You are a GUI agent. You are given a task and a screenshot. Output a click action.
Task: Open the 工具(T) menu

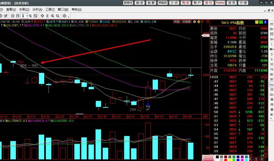[50, 10]
